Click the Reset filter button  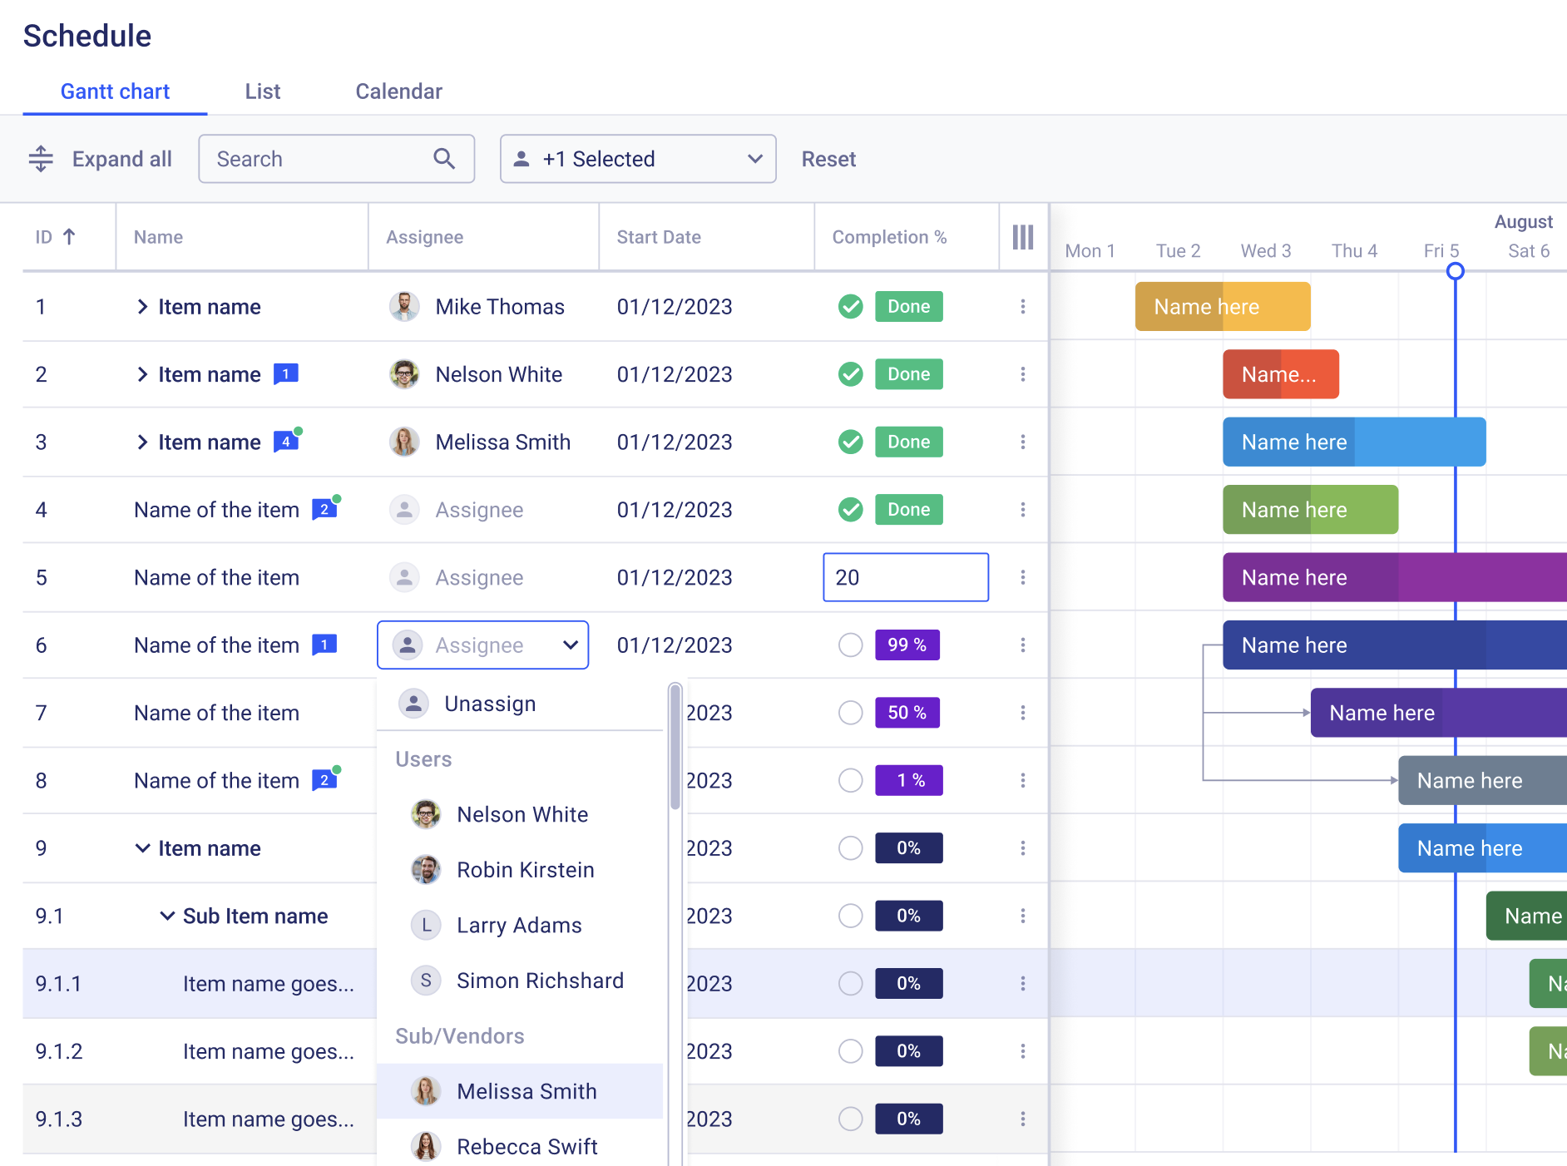coord(828,159)
